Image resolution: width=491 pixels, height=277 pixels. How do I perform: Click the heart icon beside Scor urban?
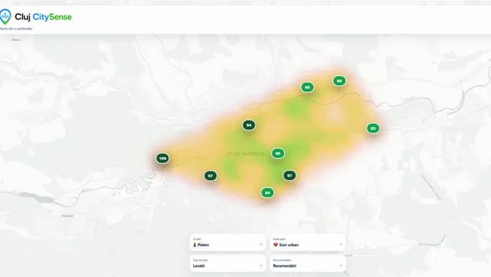point(276,245)
